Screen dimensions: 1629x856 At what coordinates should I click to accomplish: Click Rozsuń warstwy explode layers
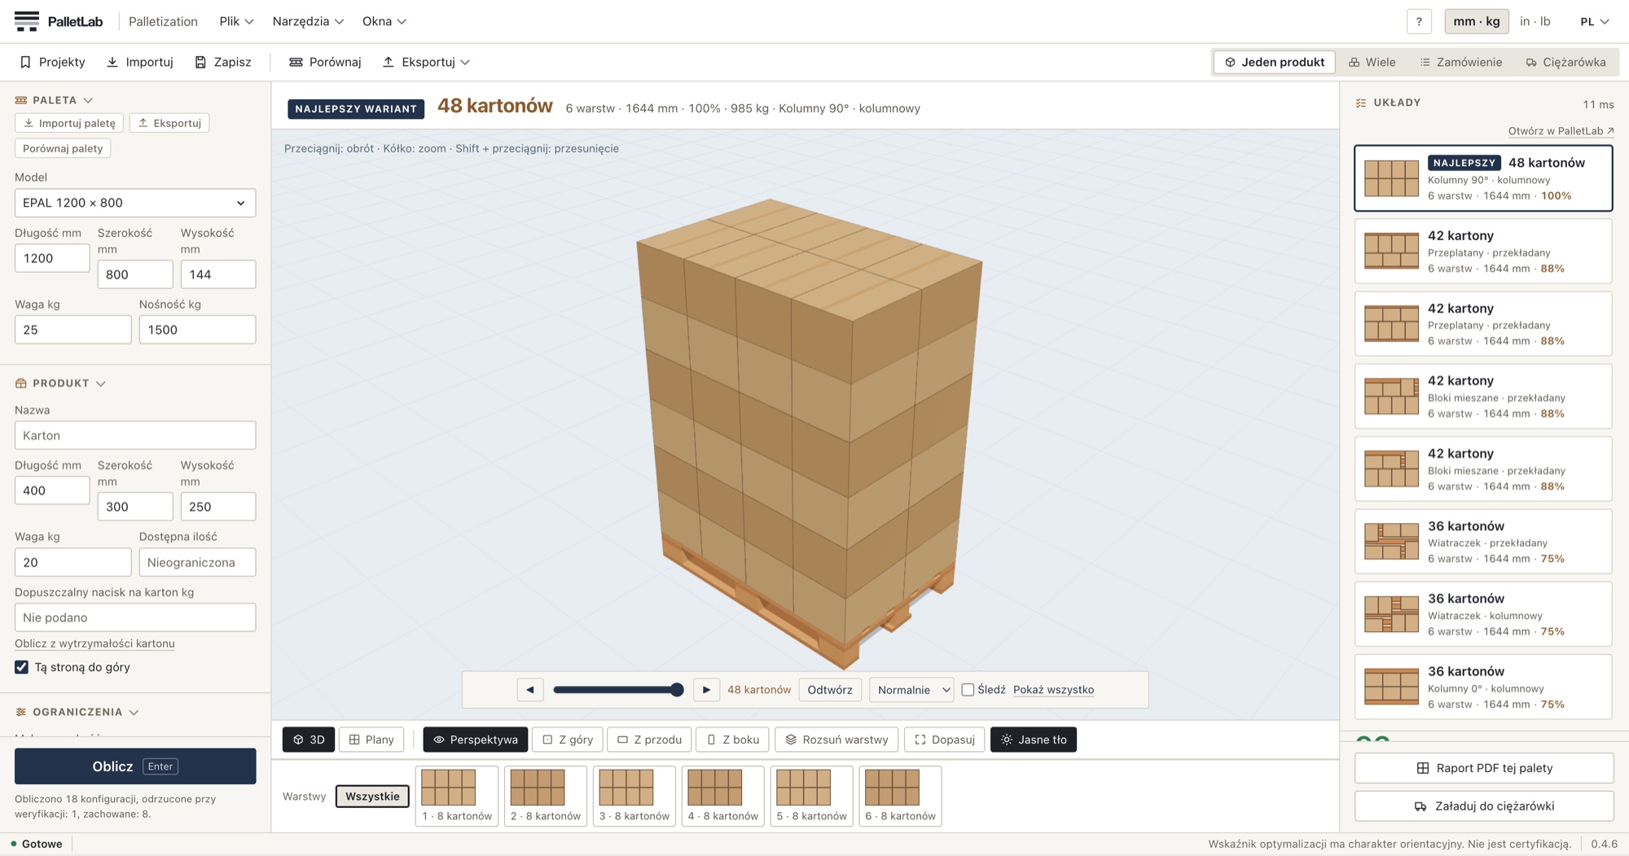836,740
